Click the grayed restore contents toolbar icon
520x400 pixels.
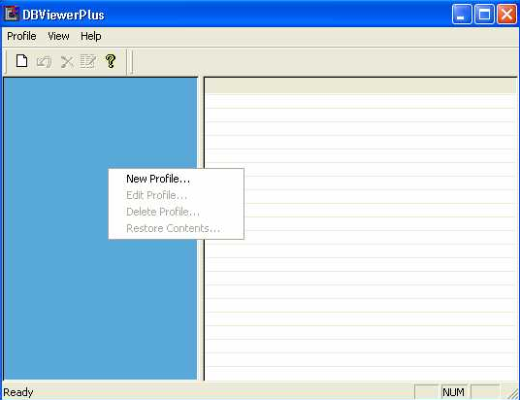[x=44, y=62]
